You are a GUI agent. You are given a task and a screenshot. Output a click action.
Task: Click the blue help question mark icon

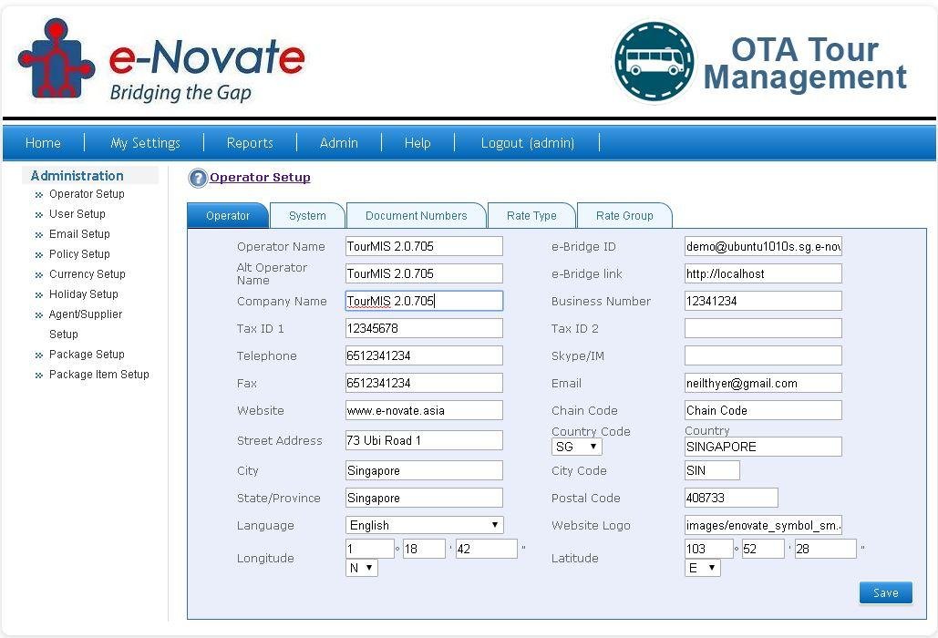point(198,178)
